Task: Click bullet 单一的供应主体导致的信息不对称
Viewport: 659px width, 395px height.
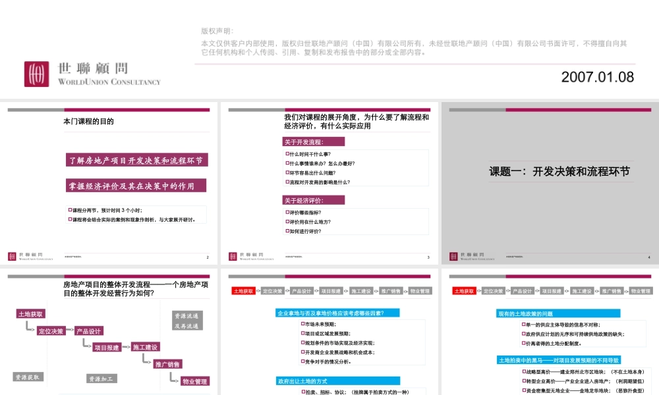Action: tap(561, 325)
